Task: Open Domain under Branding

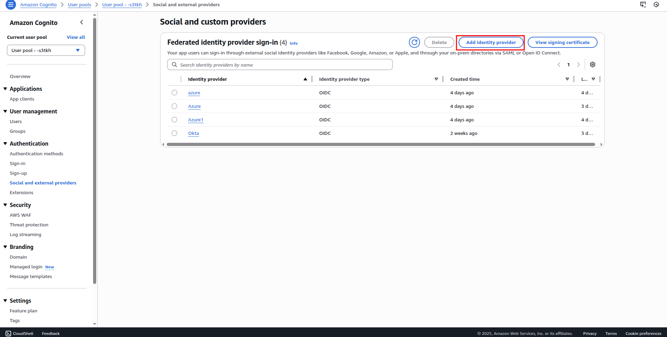Action: (18, 257)
